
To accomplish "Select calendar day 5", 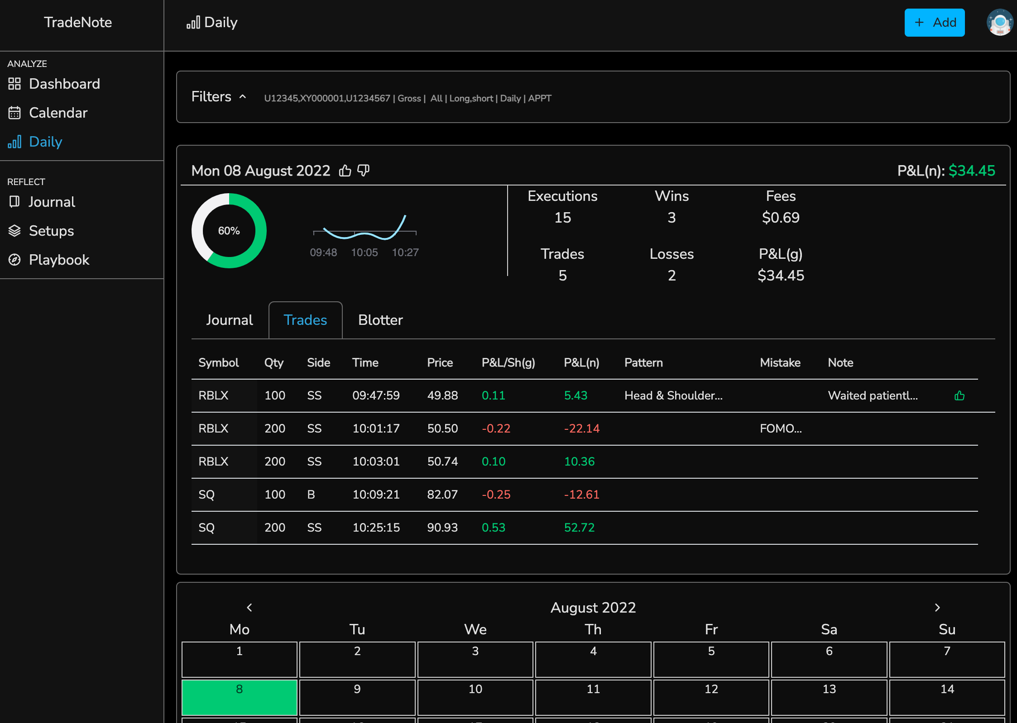I will tap(711, 659).
